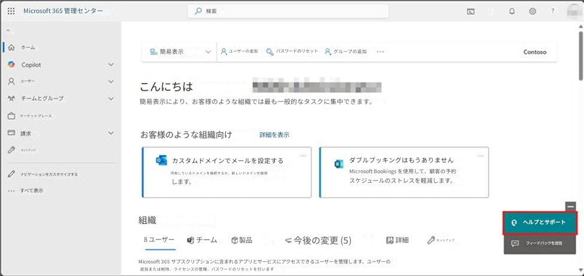Open ダブルブッキングはもうありません card
Viewport: 584px width, 276px height.
point(404,173)
